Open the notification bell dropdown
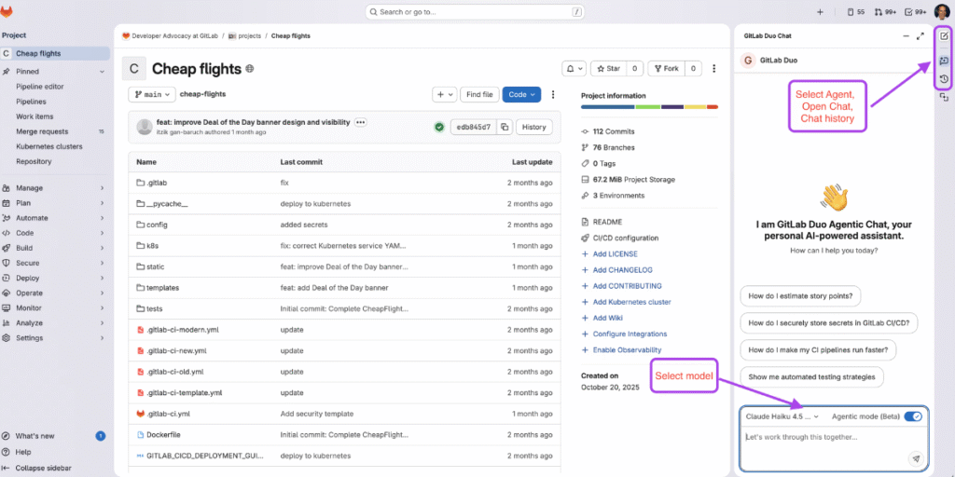This screenshot has height=477, width=955. tap(574, 69)
